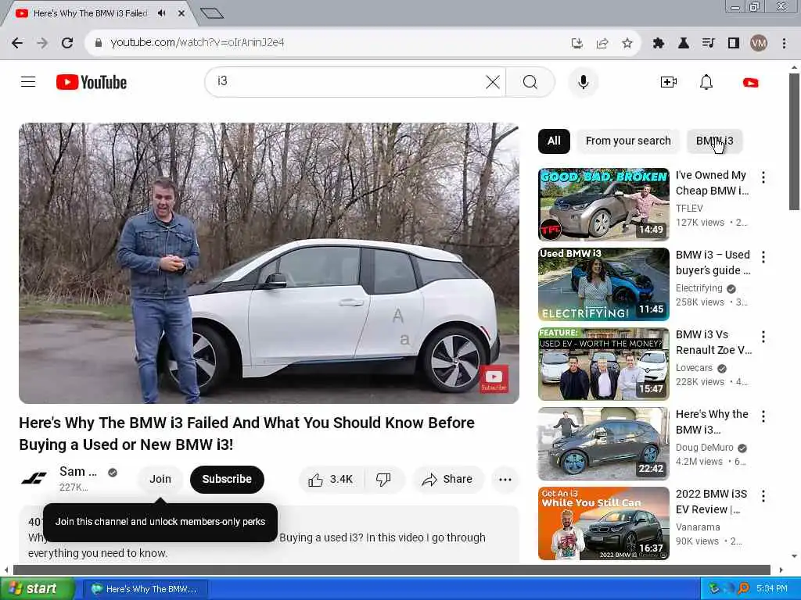Click the tray magnifier search icon

click(744, 589)
